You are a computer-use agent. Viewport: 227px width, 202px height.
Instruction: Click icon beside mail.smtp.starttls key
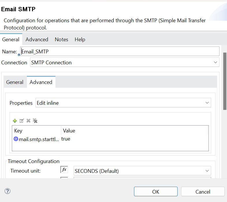[x=16, y=139]
